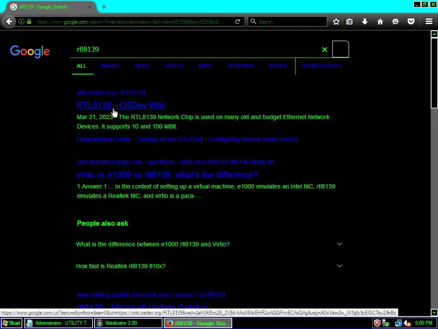Open virtio vs e1000 vs rtl8139 result
The height and width of the screenshot is (329, 438).
pos(167,175)
